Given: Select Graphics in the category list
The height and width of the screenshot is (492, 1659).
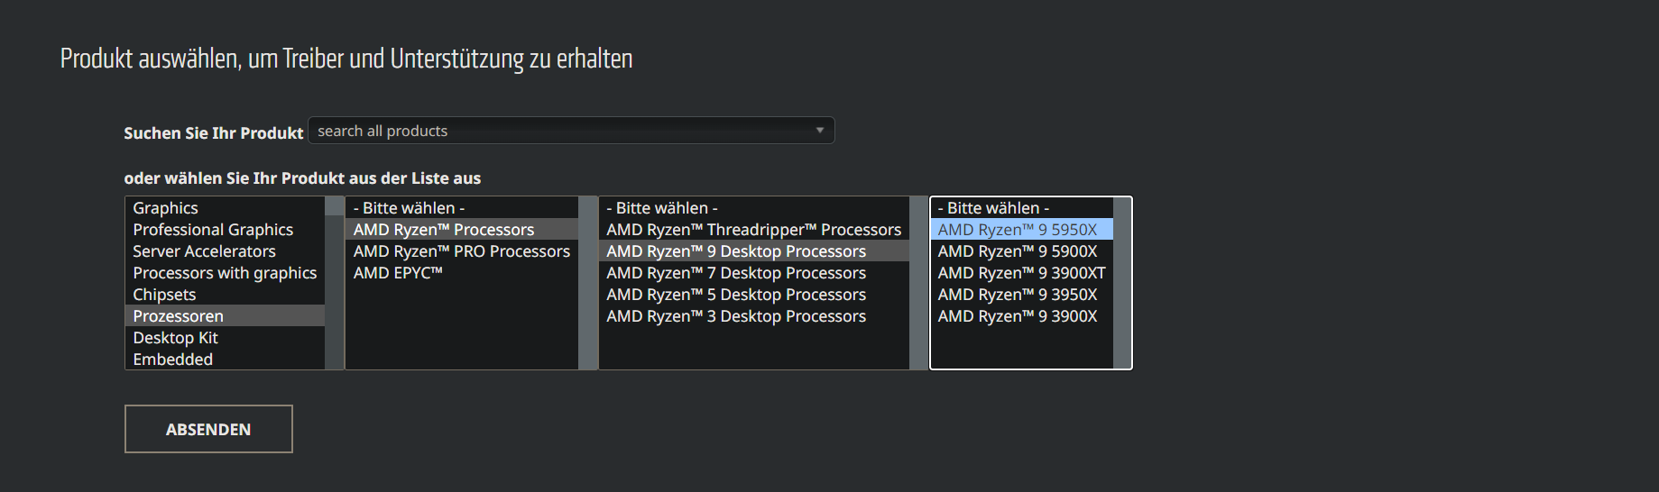Looking at the screenshot, I should [x=166, y=208].
